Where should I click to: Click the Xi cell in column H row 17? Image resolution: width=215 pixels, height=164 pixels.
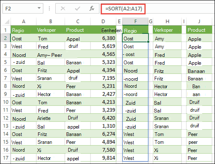167,158
